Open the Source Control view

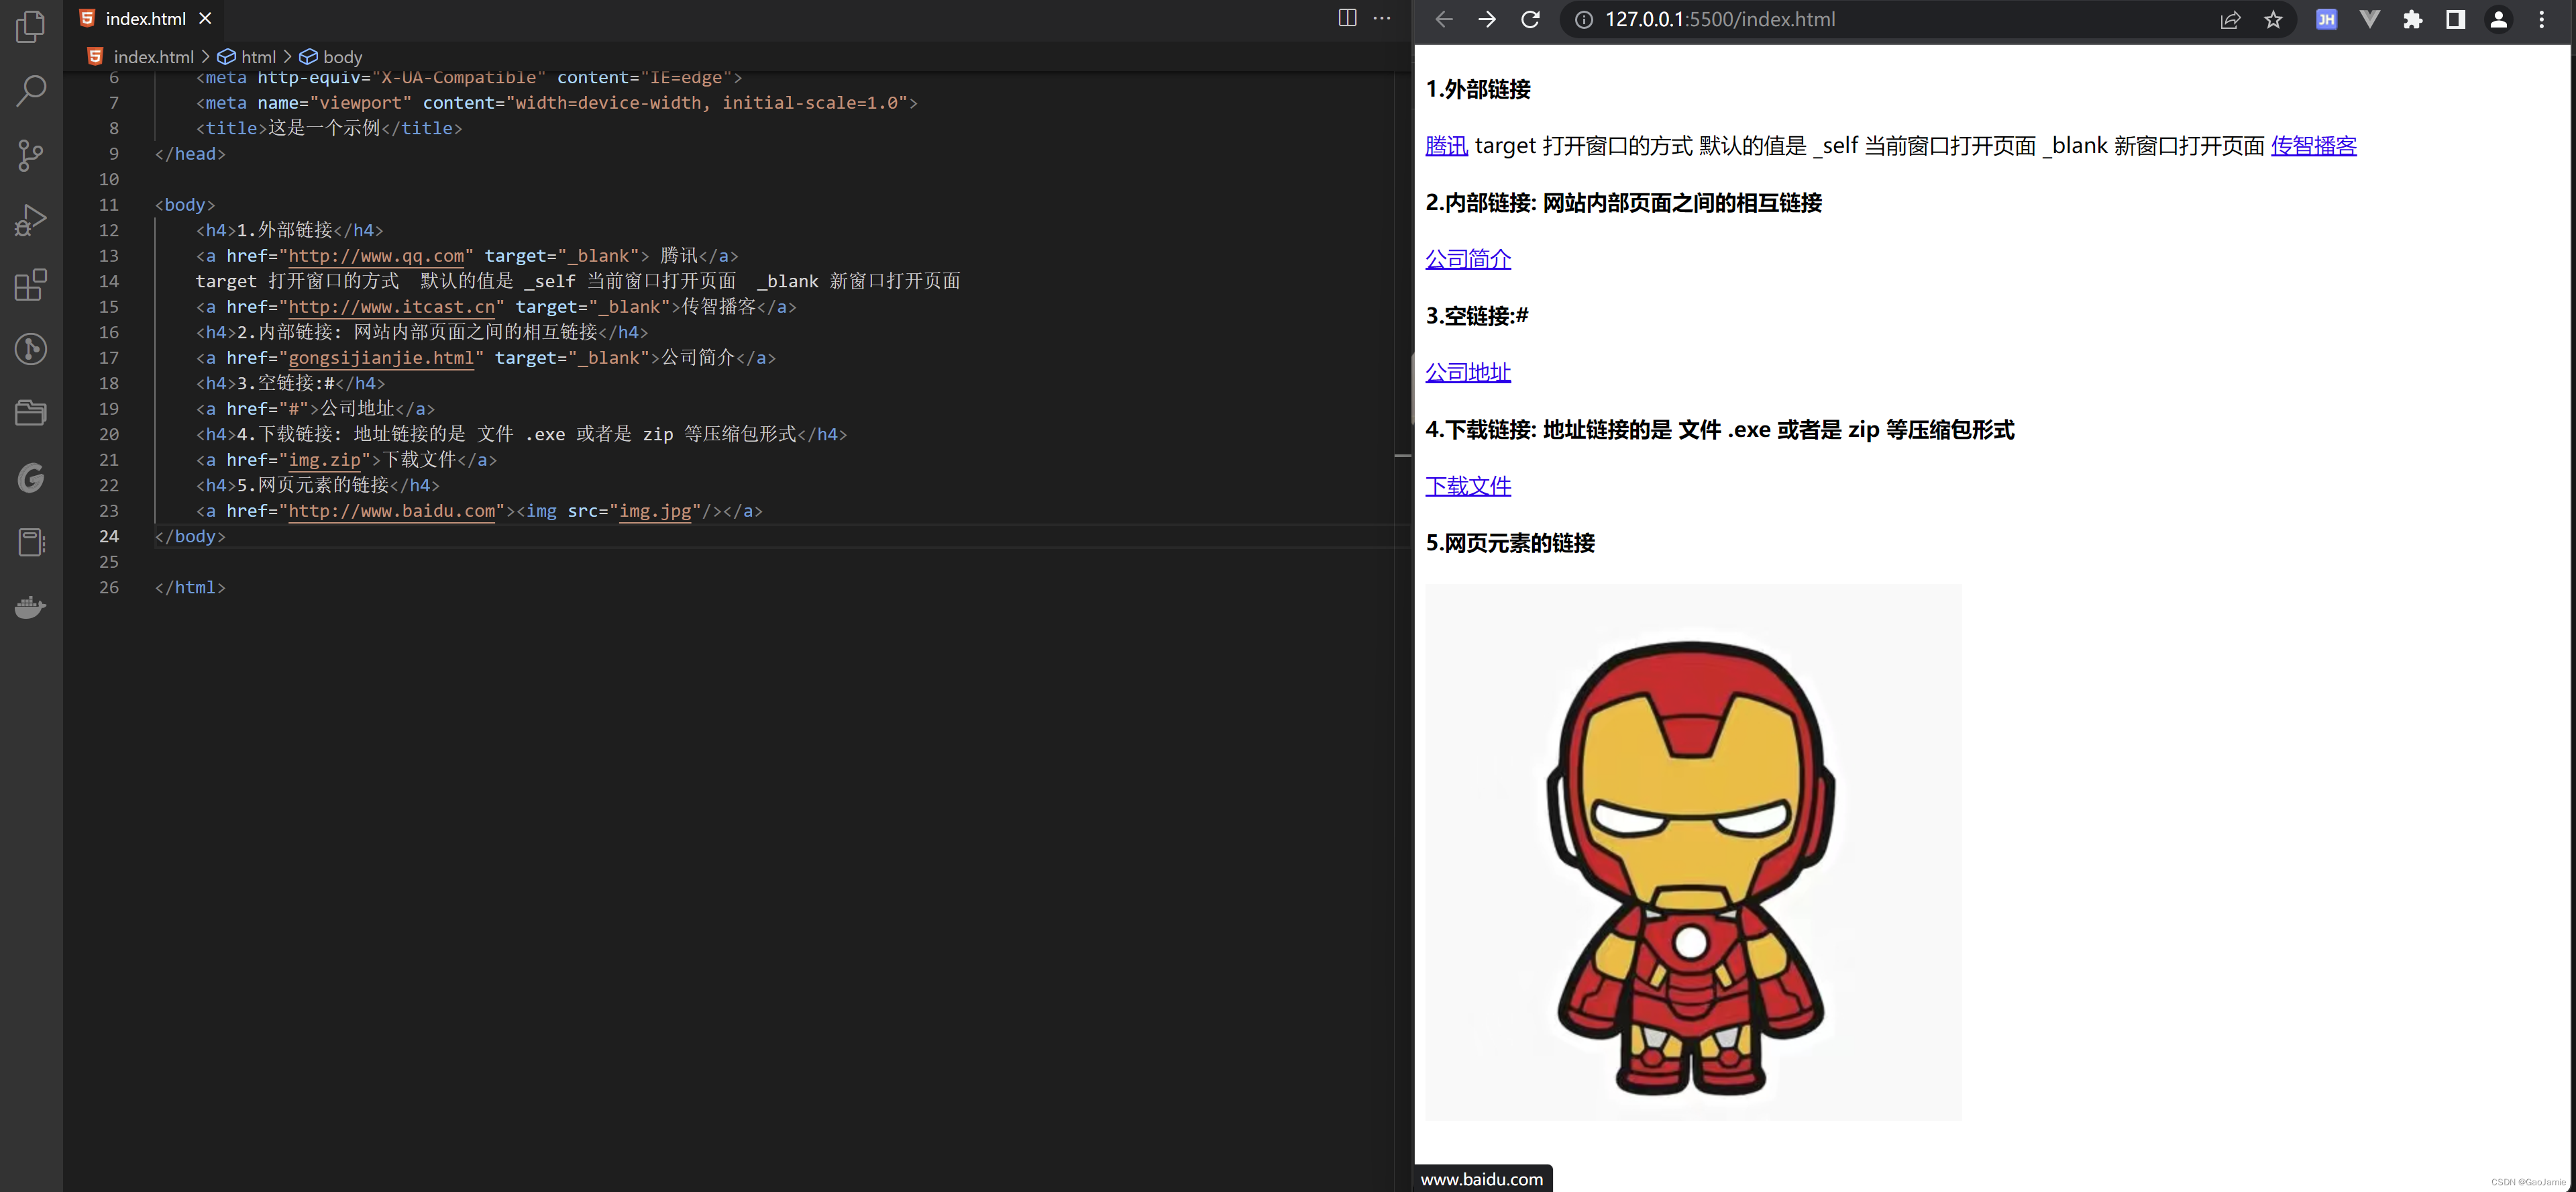tap(31, 155)
